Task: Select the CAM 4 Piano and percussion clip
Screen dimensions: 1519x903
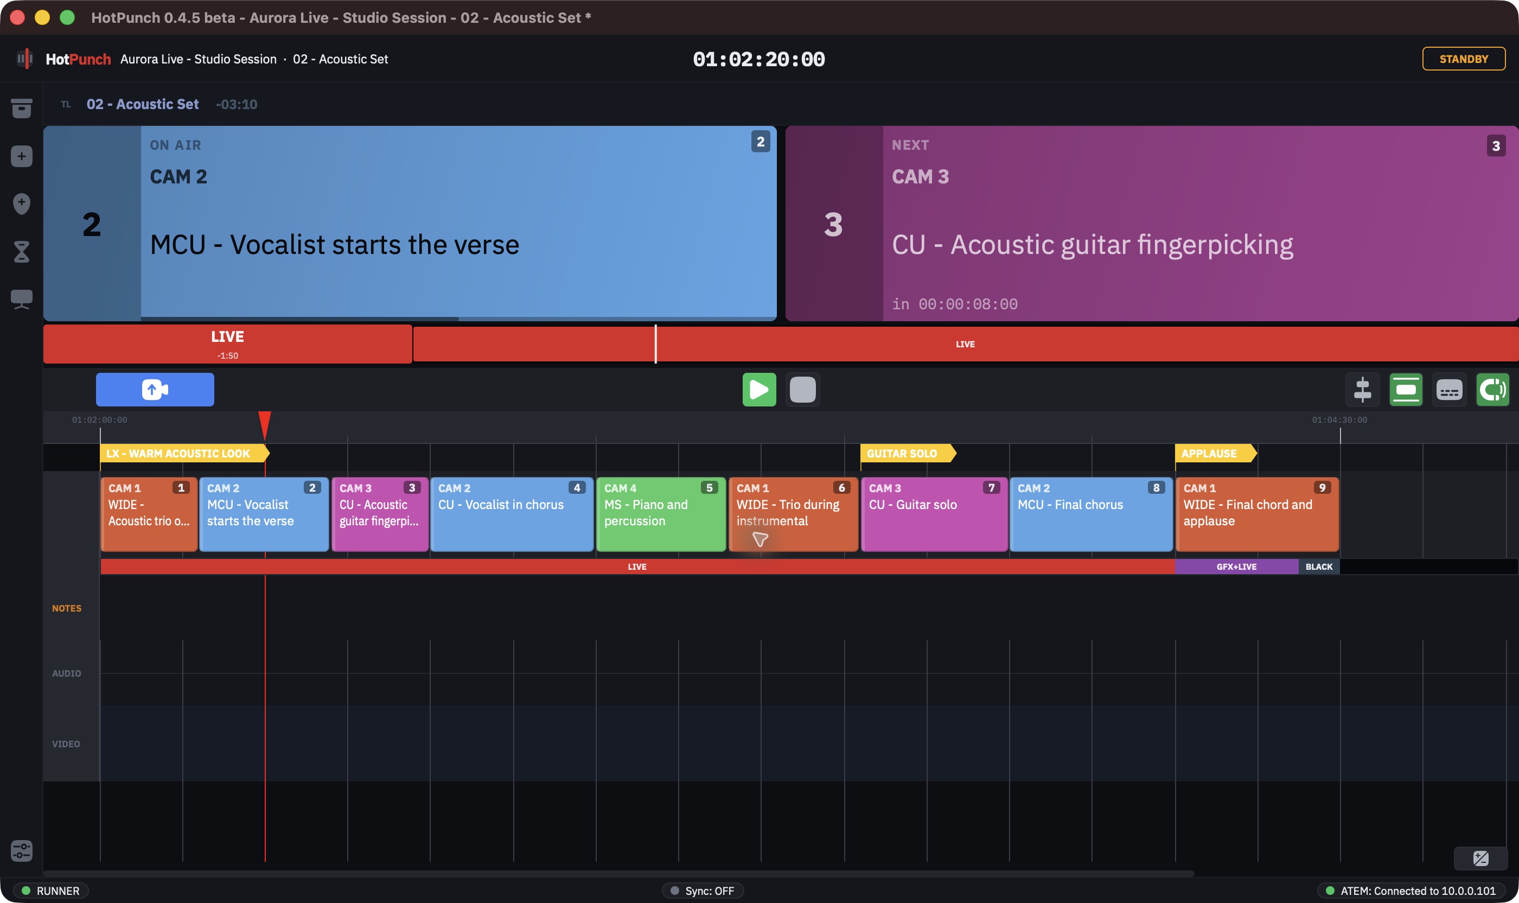Action: (661, 514)
